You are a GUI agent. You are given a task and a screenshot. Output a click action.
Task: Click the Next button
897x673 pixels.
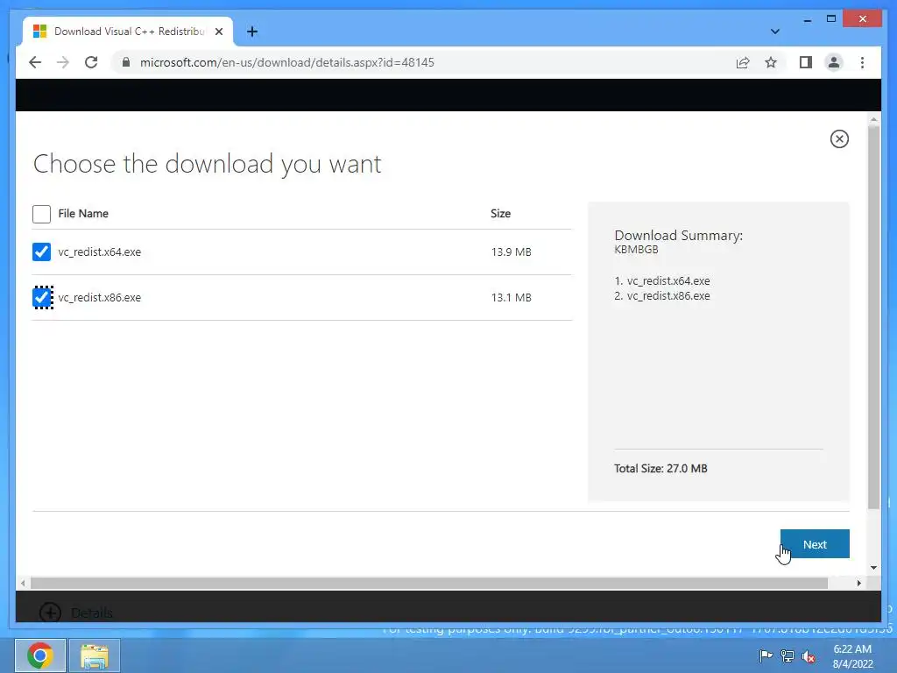(x=815, y=543)
